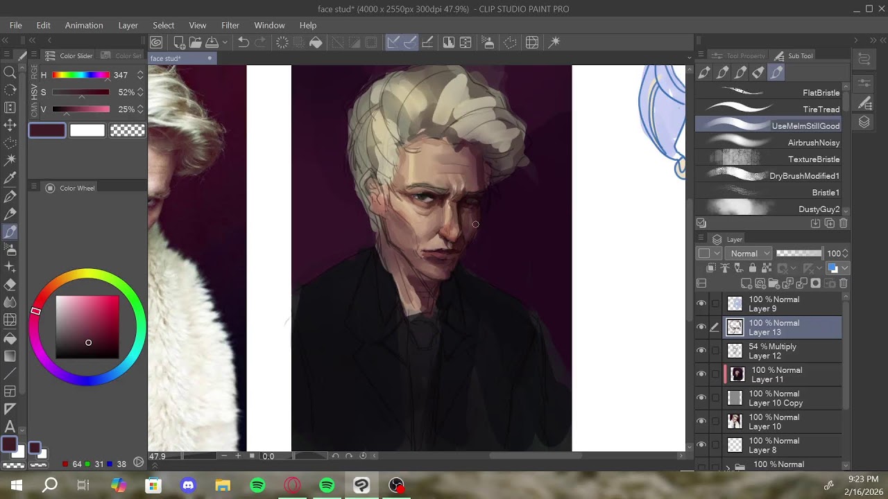
Task: Tick Layer 9 selection checkbox
Action: tap(715, 304)
